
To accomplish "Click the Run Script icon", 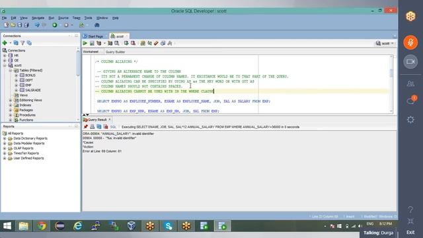I will [x=92, y=43].
